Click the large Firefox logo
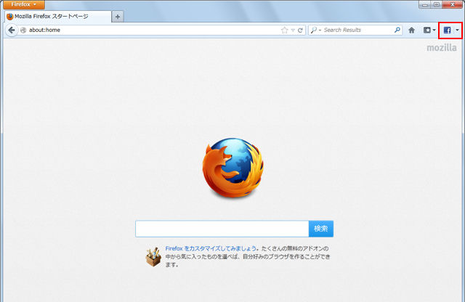This screenshot has width=465, height=302. [233, 168]
